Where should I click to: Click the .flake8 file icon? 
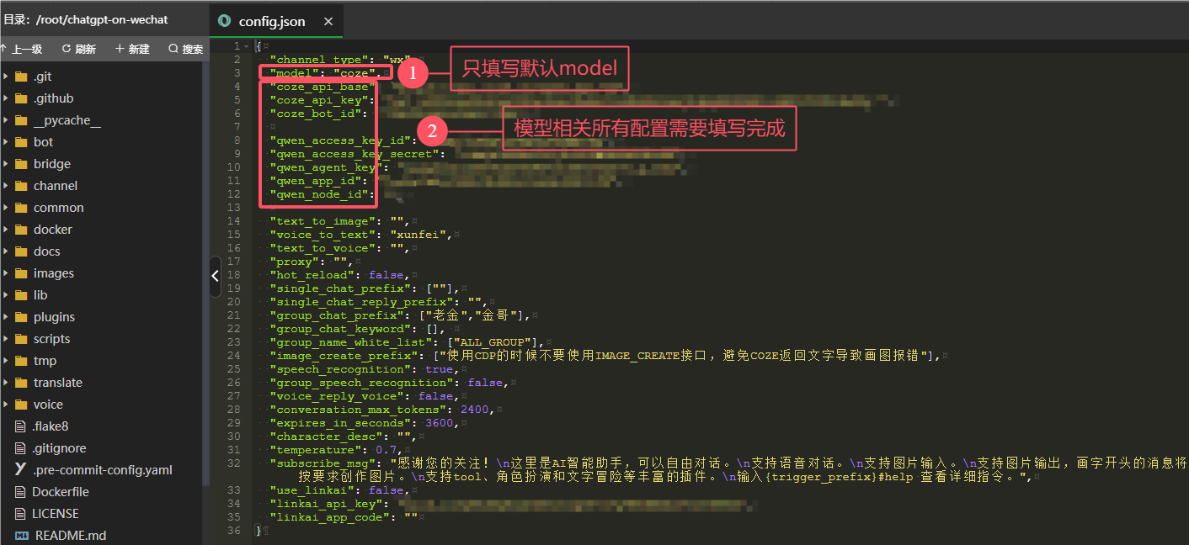click(x=21, y=426)
